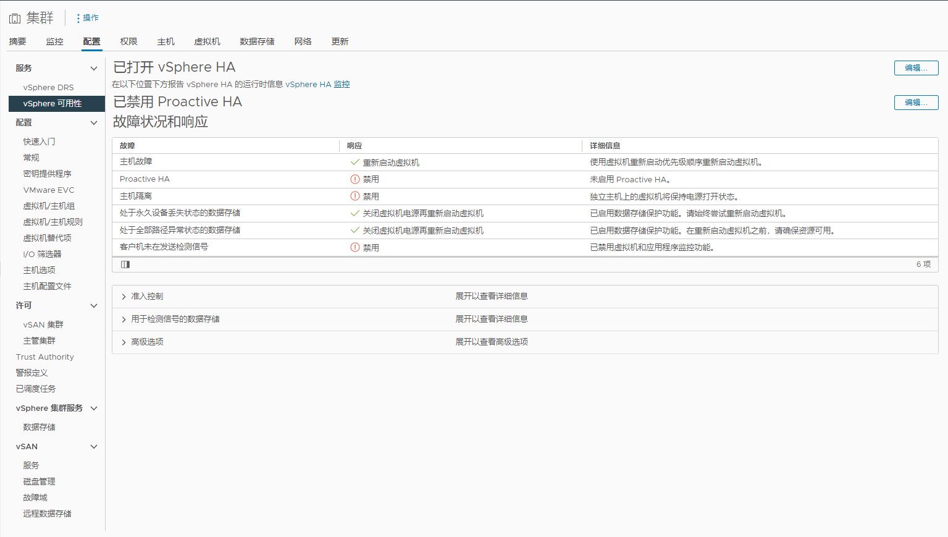Image resolution: width=948 pixels, height=537 pixels.
Task: Open the 操作 actions menu
Action: [87, 18]
